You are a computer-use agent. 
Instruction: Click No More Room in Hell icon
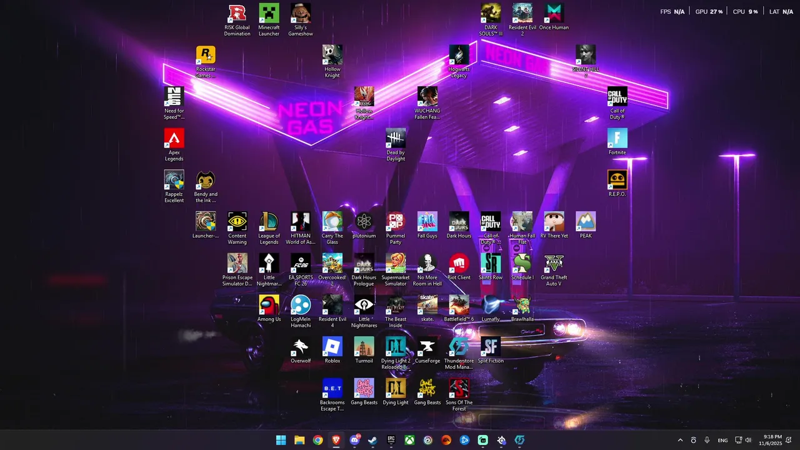click(427, 269)
